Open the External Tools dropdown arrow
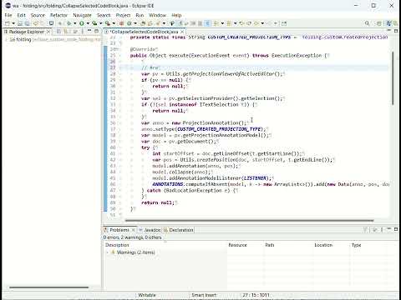Screen dimensions: 401x300 [x=114, y=23]
